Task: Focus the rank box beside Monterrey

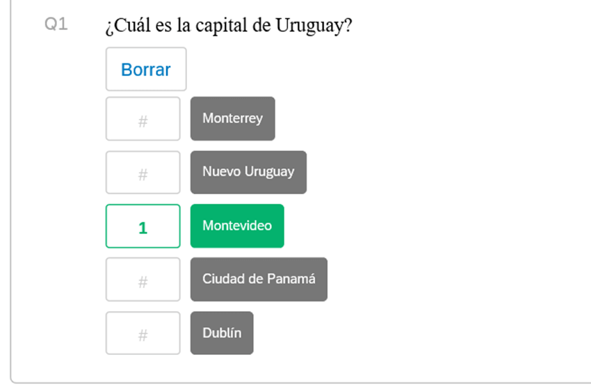Action: pyautogui.click(x=143, y=118)
